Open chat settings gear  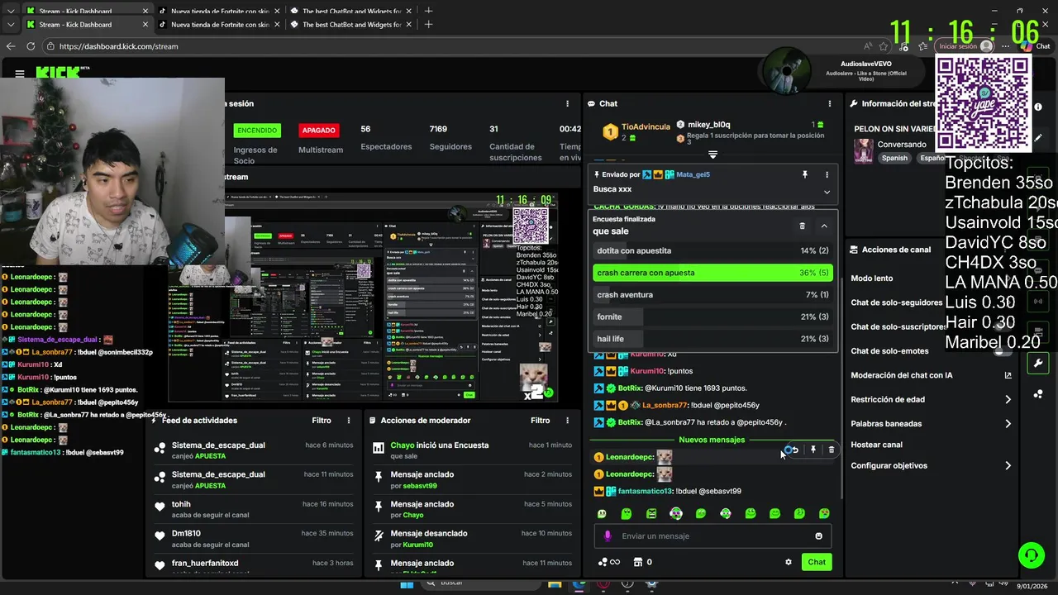[788, 562]
